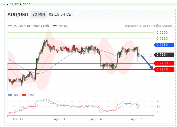Click the Apr 17 date label
Viewport: 177px width, 127px height.
coord(136,119)
